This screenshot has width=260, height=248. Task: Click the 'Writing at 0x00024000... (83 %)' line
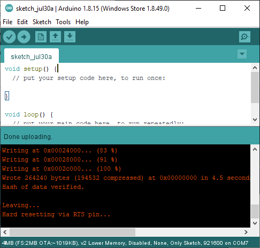click(x=59, y=150)
